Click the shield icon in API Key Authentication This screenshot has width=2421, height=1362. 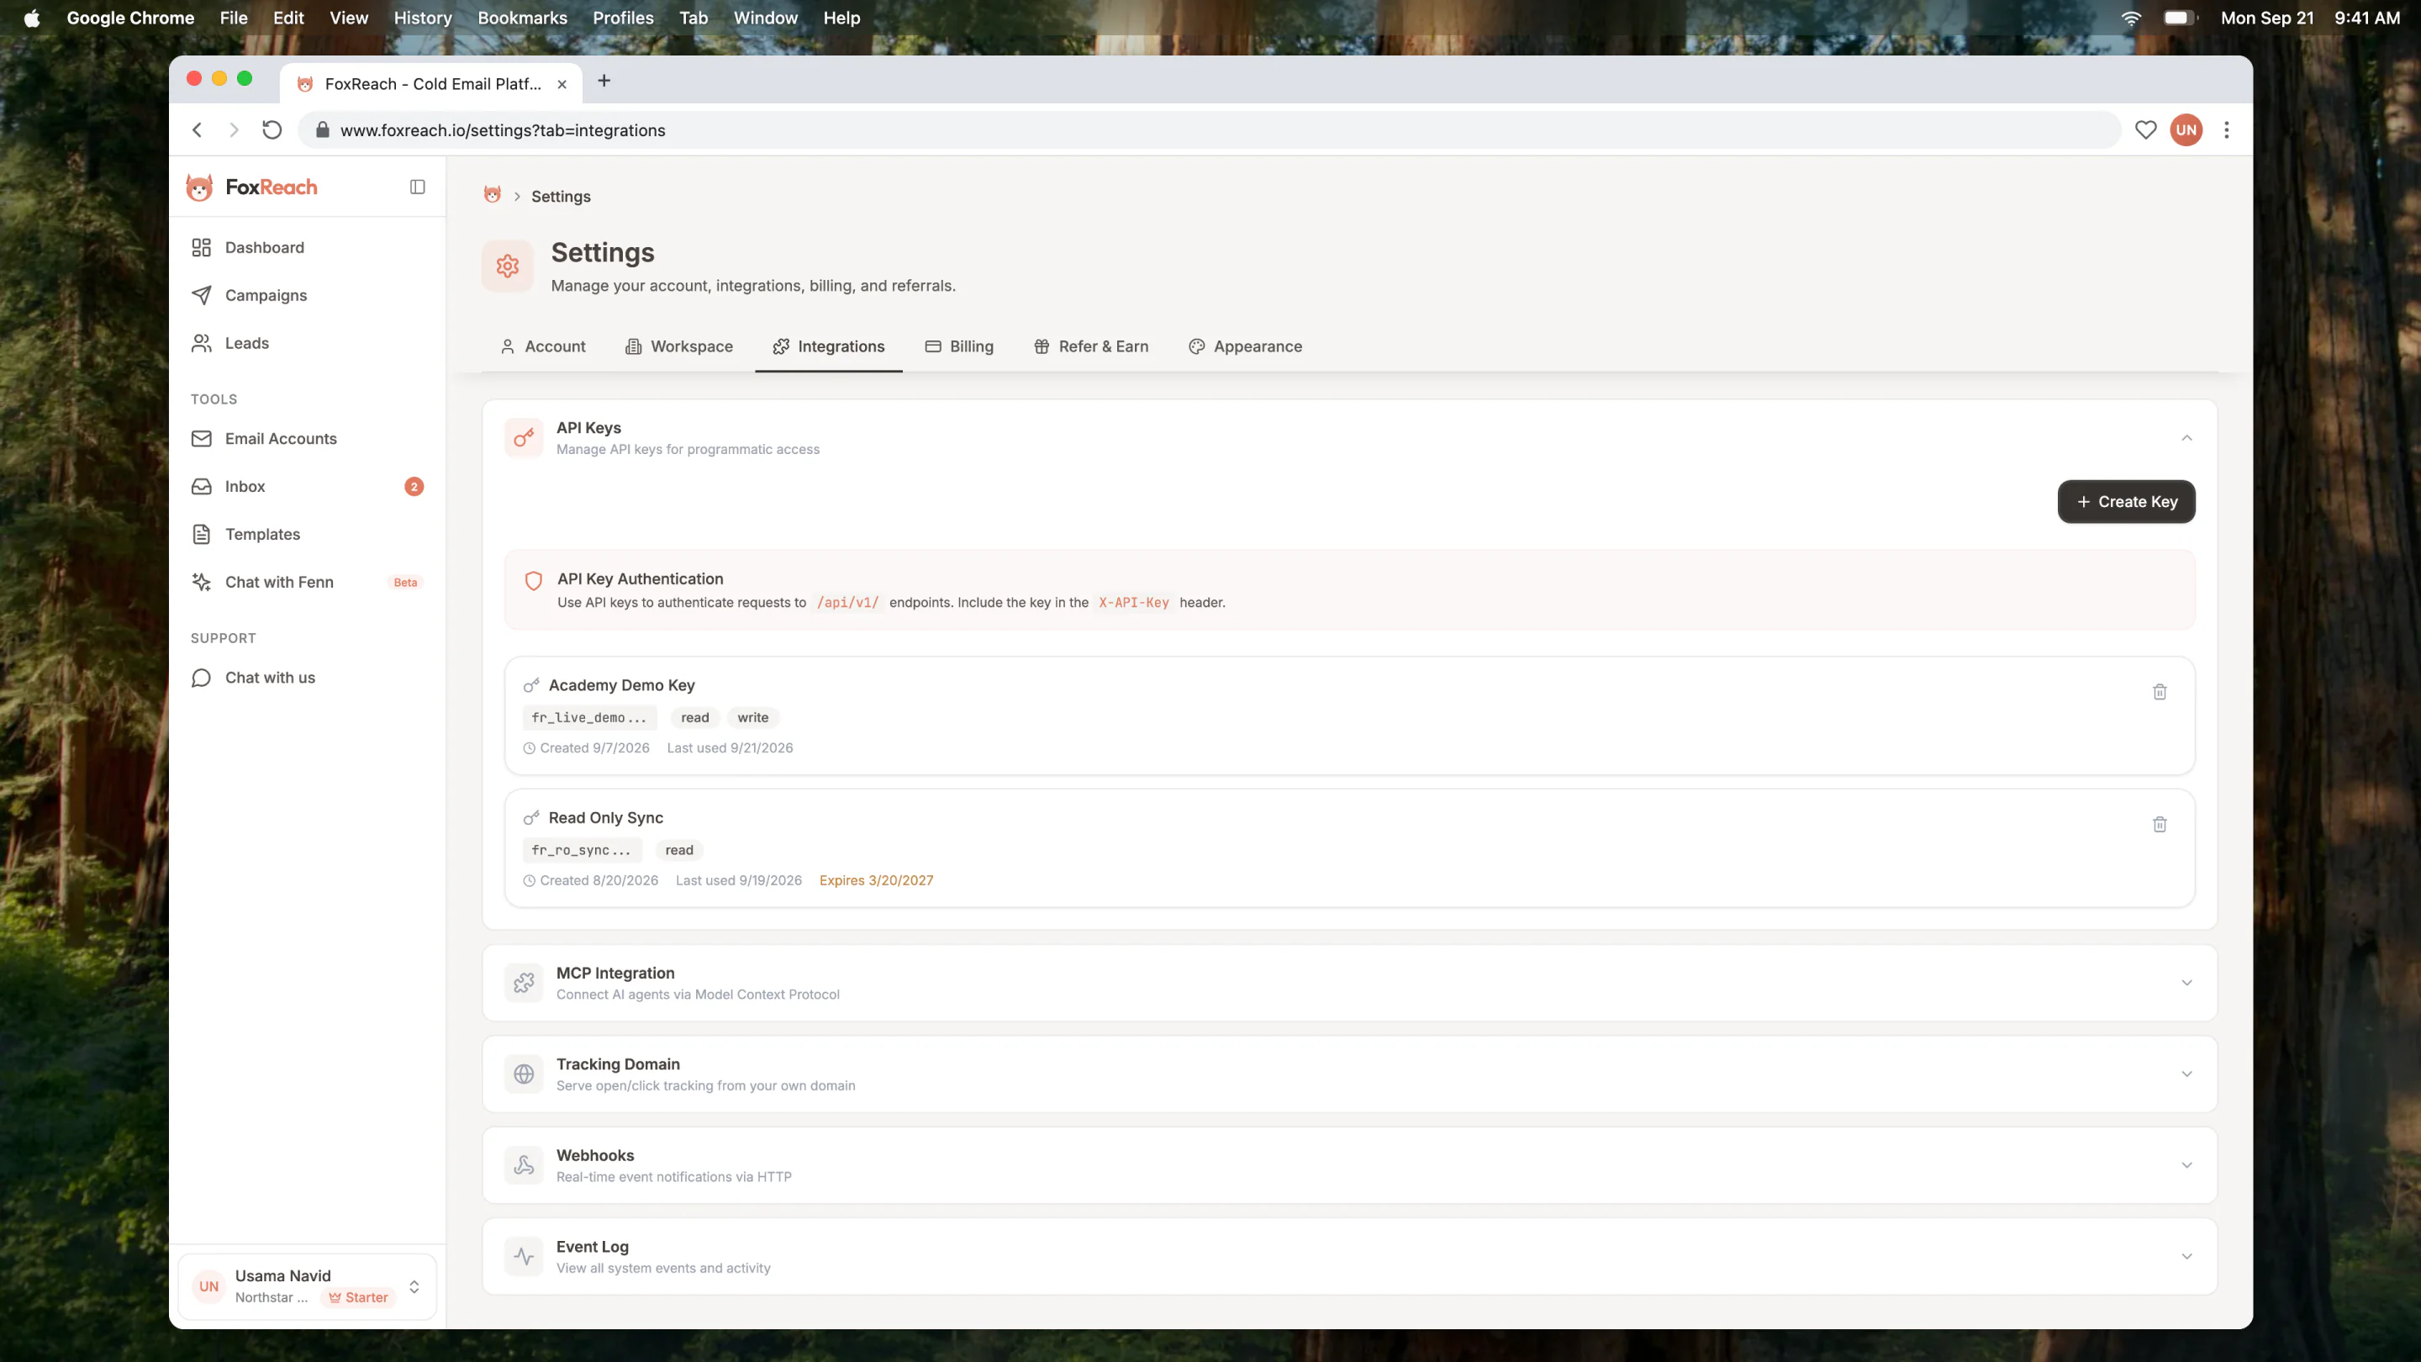pyautogui.click(x=533, y=581)
